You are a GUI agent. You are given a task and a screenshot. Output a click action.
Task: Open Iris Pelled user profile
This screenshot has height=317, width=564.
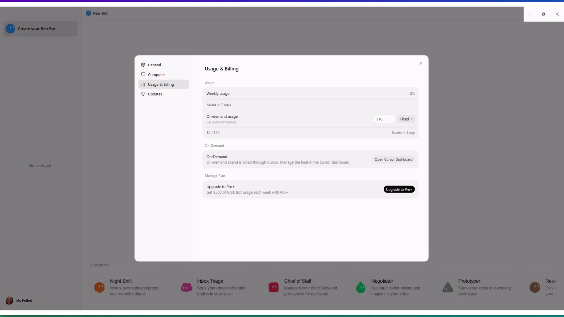coord(19,301)
